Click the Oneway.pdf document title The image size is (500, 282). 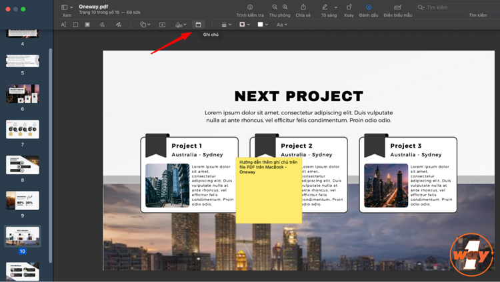93,7
